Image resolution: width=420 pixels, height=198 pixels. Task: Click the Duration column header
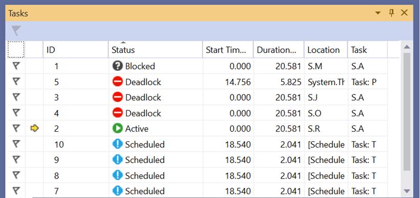(x=279, y=49)
